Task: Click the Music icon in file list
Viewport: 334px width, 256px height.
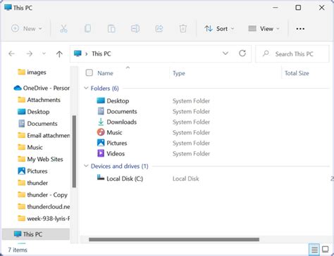Action: 101,132
